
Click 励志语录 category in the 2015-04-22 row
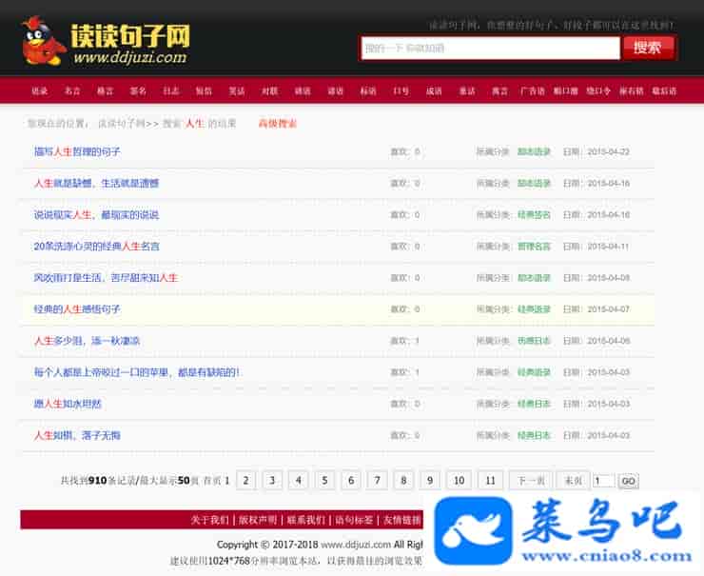[534, 152]
